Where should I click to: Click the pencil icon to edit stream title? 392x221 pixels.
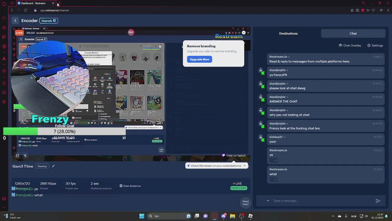pyautogui.click(x=53, y=166)
